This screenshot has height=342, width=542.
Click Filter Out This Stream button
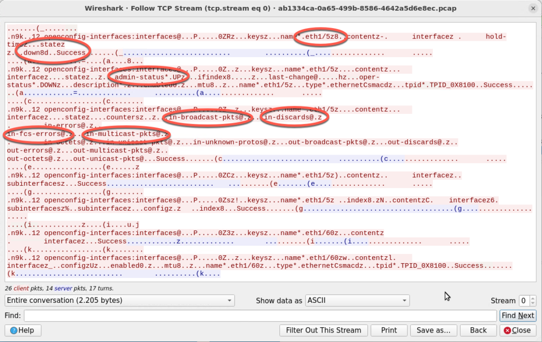tap(323, 330)
